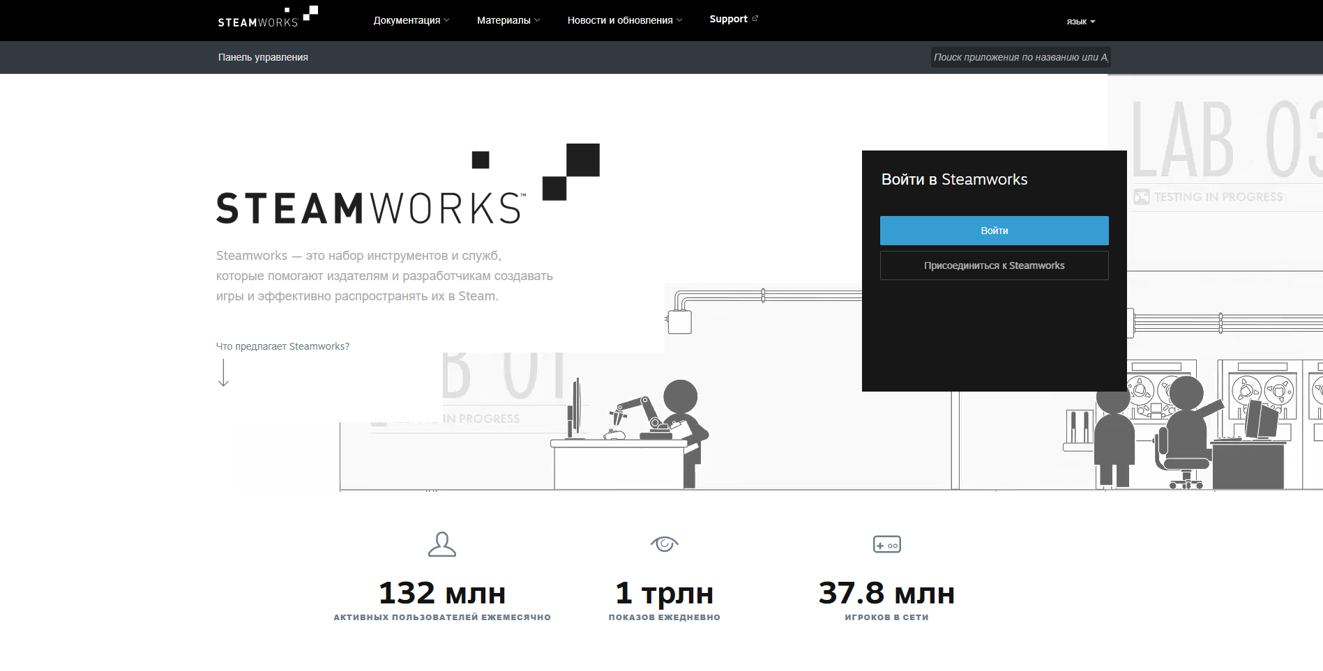The height and width of the screenshot is (671, 1323).
Task: Click the 37.8 млн statistic text
Action: point(886,594)
